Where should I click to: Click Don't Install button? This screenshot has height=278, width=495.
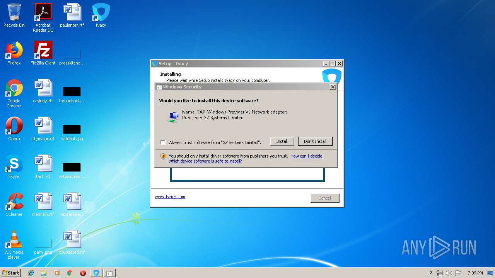(315, 141)
